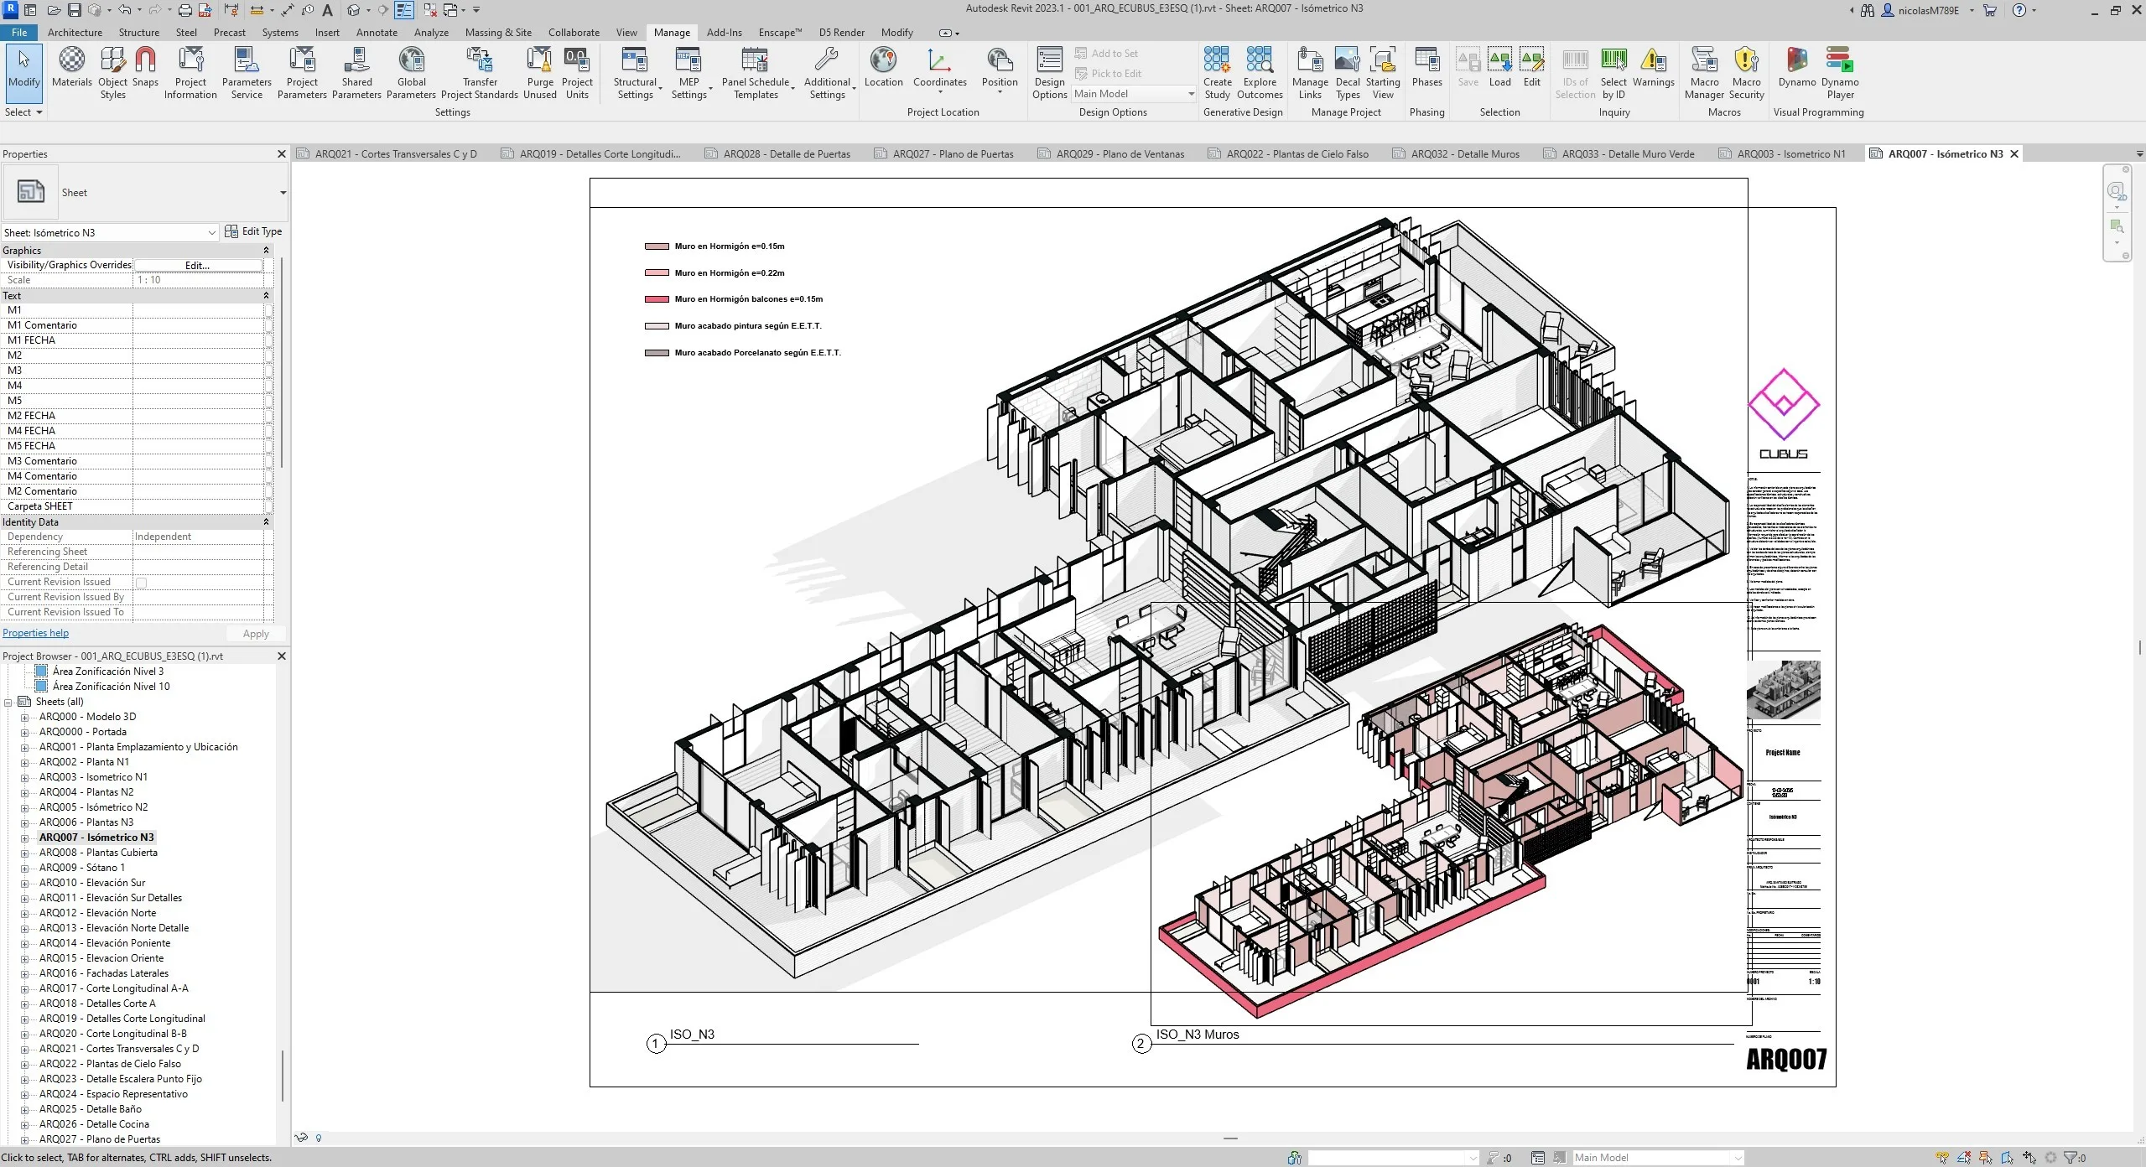Open Project Information dialog
This screenshot has width=2146, height=1167.
[190, 73]
